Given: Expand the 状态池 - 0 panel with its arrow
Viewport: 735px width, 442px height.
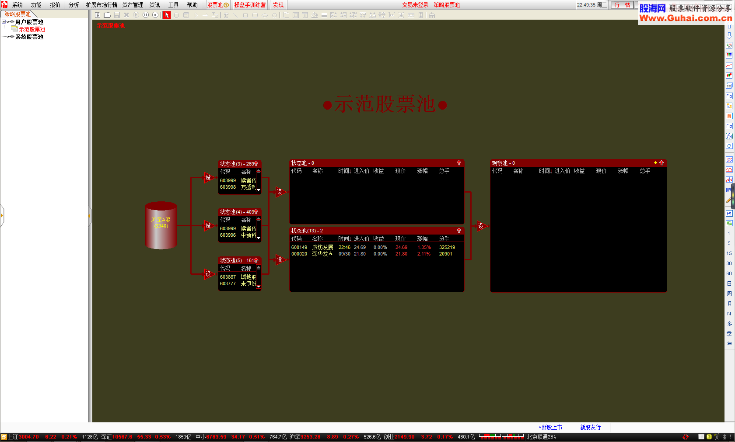Looking at the screenshot, I should pyautogui.click(x=459, y=163).
